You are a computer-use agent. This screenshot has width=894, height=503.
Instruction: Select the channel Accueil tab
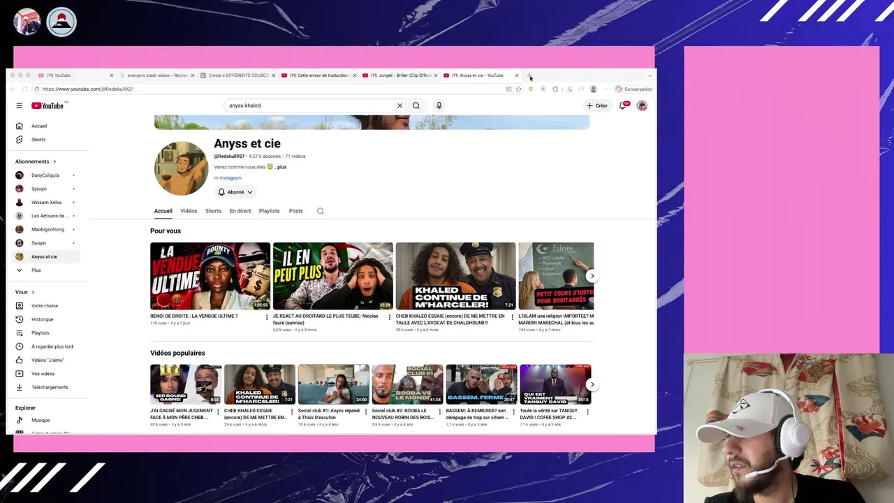[x=163, y=211]
